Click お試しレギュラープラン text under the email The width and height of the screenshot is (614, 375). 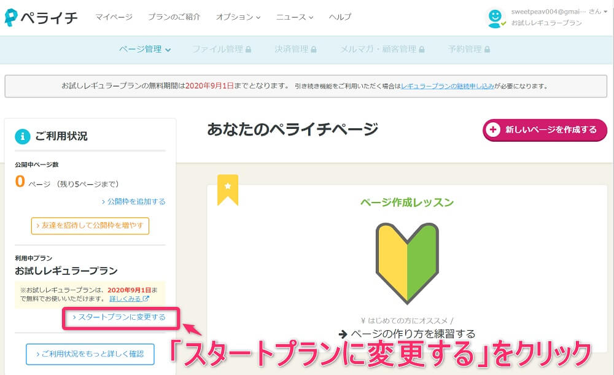pos(546,23)
